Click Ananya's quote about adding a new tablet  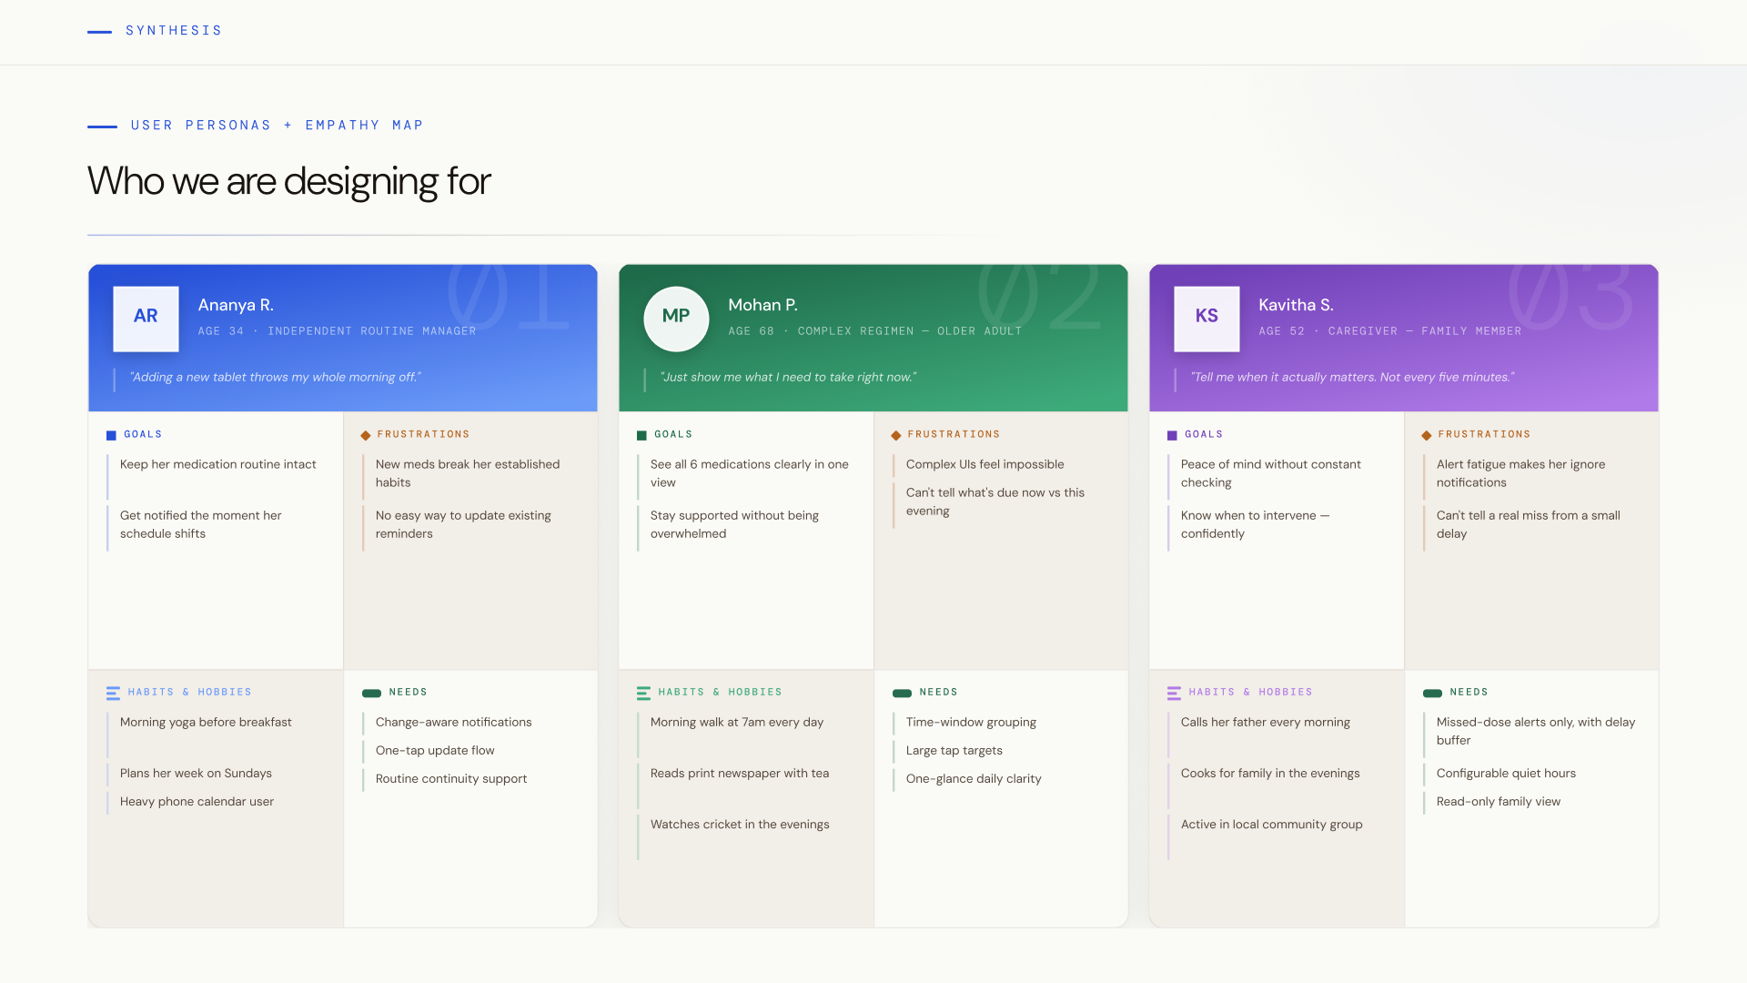(x=275, y=378)
